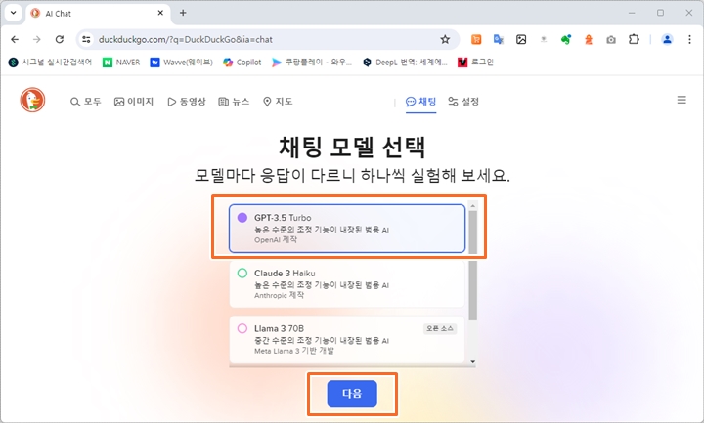The width and height of the screenshot is (704, 423).
Task: Close the AI Chat tab
Action: pos(160,13)
